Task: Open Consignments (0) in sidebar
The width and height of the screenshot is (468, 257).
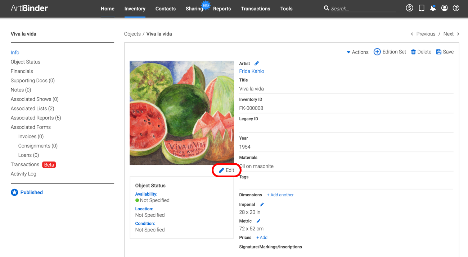Action: (x=38, y=146)
